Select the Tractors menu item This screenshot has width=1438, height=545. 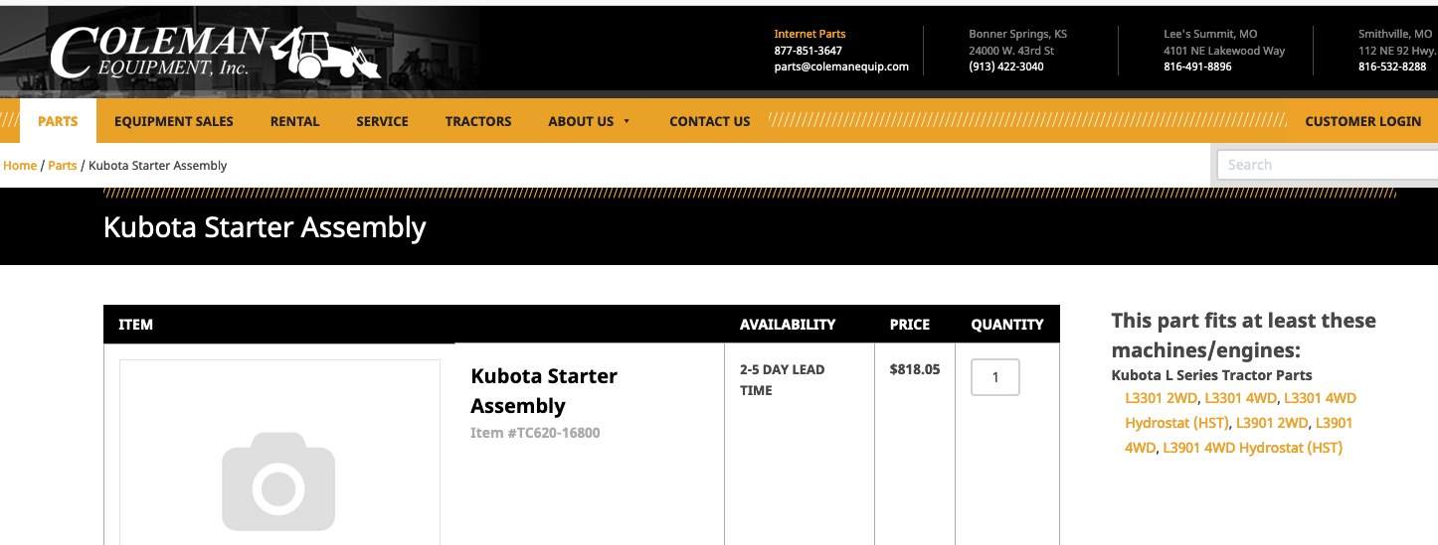click(x=478, y=121)
